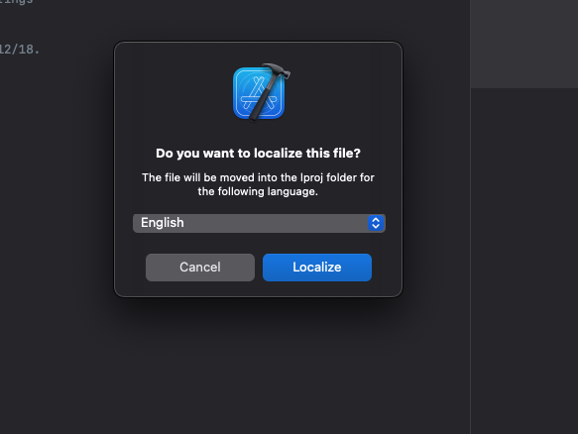The width and height of the screenshot is (578, 434).
Task: Click the blue up-down arrows on language popup
Action: [376, 223]
